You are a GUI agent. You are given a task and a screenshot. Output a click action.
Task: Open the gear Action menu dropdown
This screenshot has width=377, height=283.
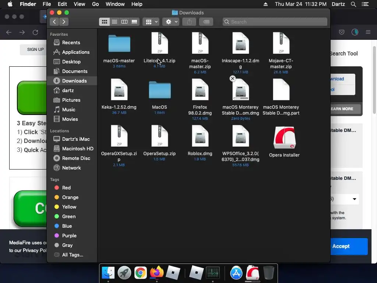click(171, 22)
